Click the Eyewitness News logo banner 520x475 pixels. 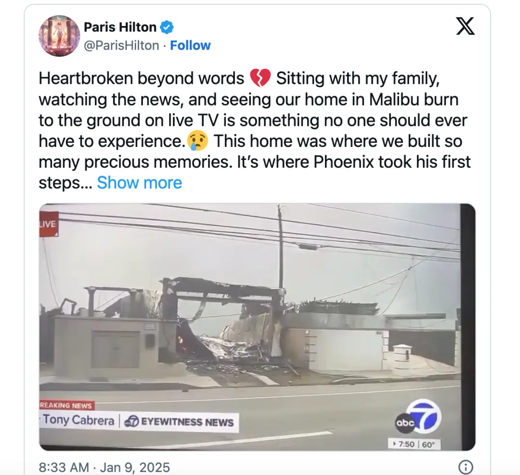[x=179, y=422]
